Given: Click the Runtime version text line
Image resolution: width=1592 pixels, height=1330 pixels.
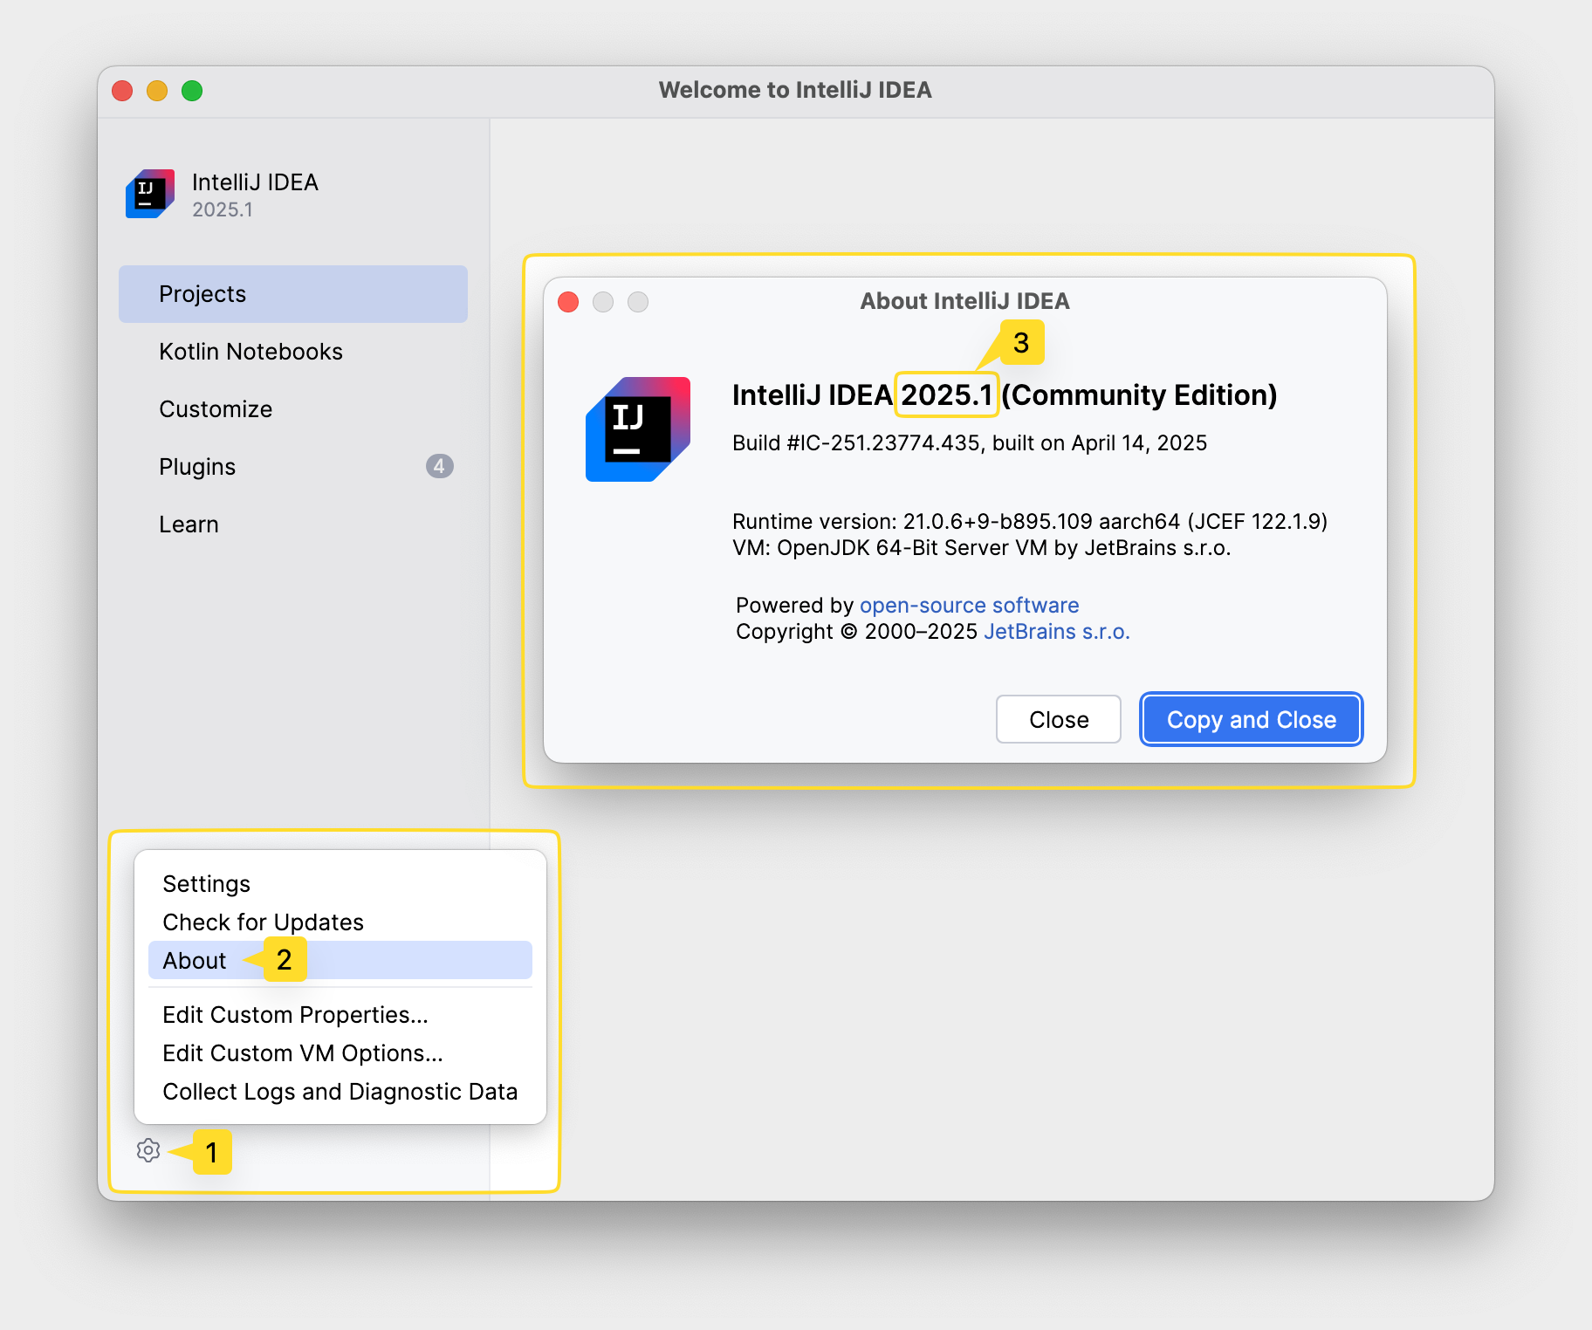Looking at the screenshot, I should (x=1030, y=522).
